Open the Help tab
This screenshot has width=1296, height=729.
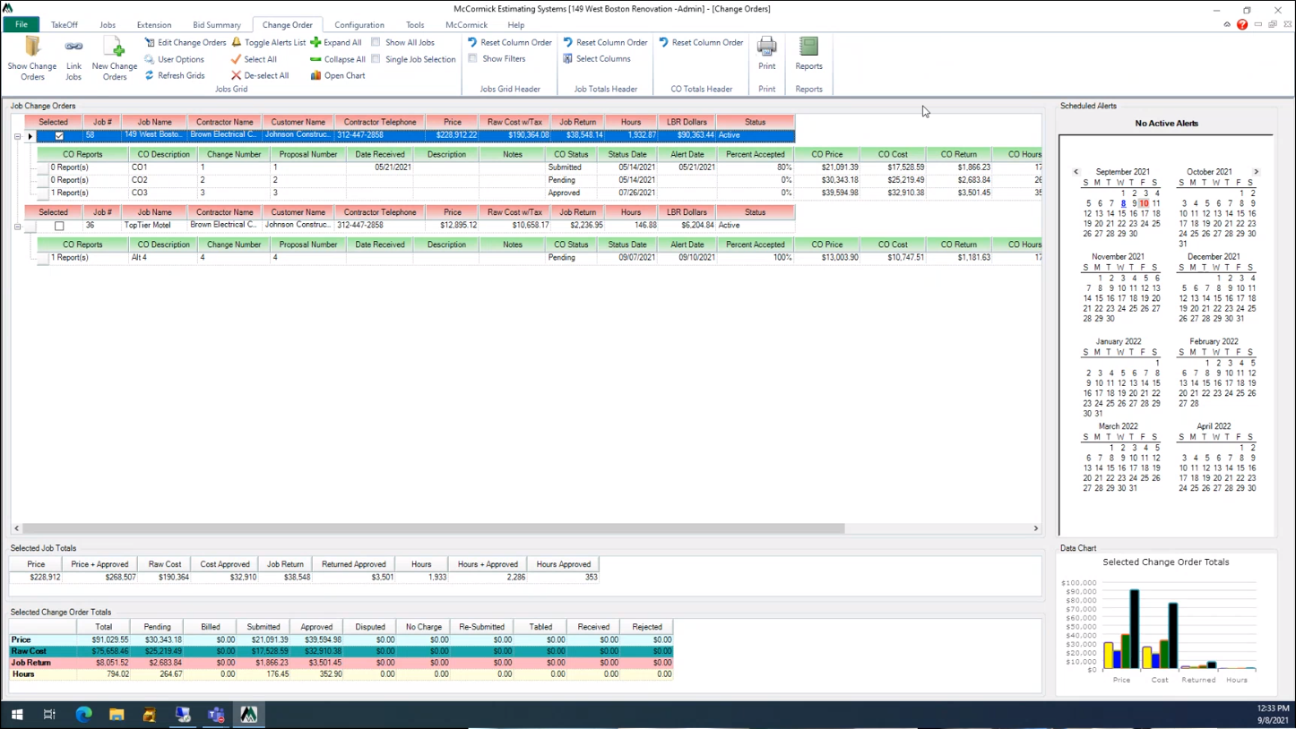[x=516, y=25]
